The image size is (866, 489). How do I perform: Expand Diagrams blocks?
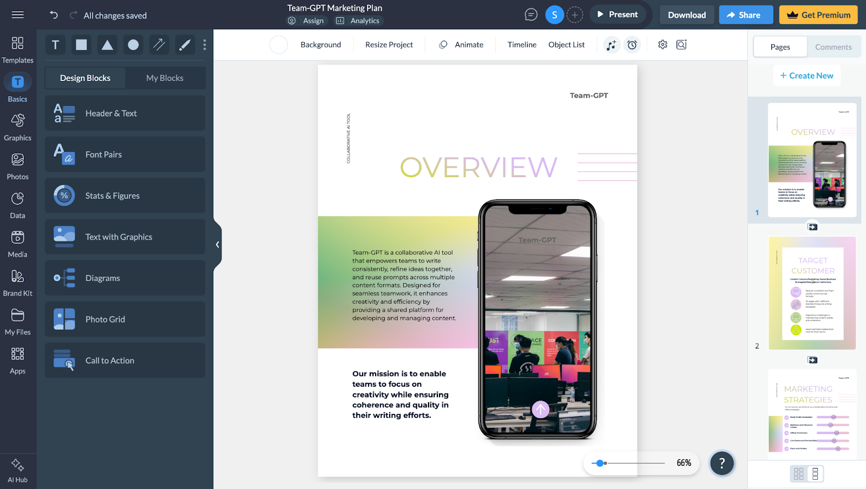click(125, 278)
